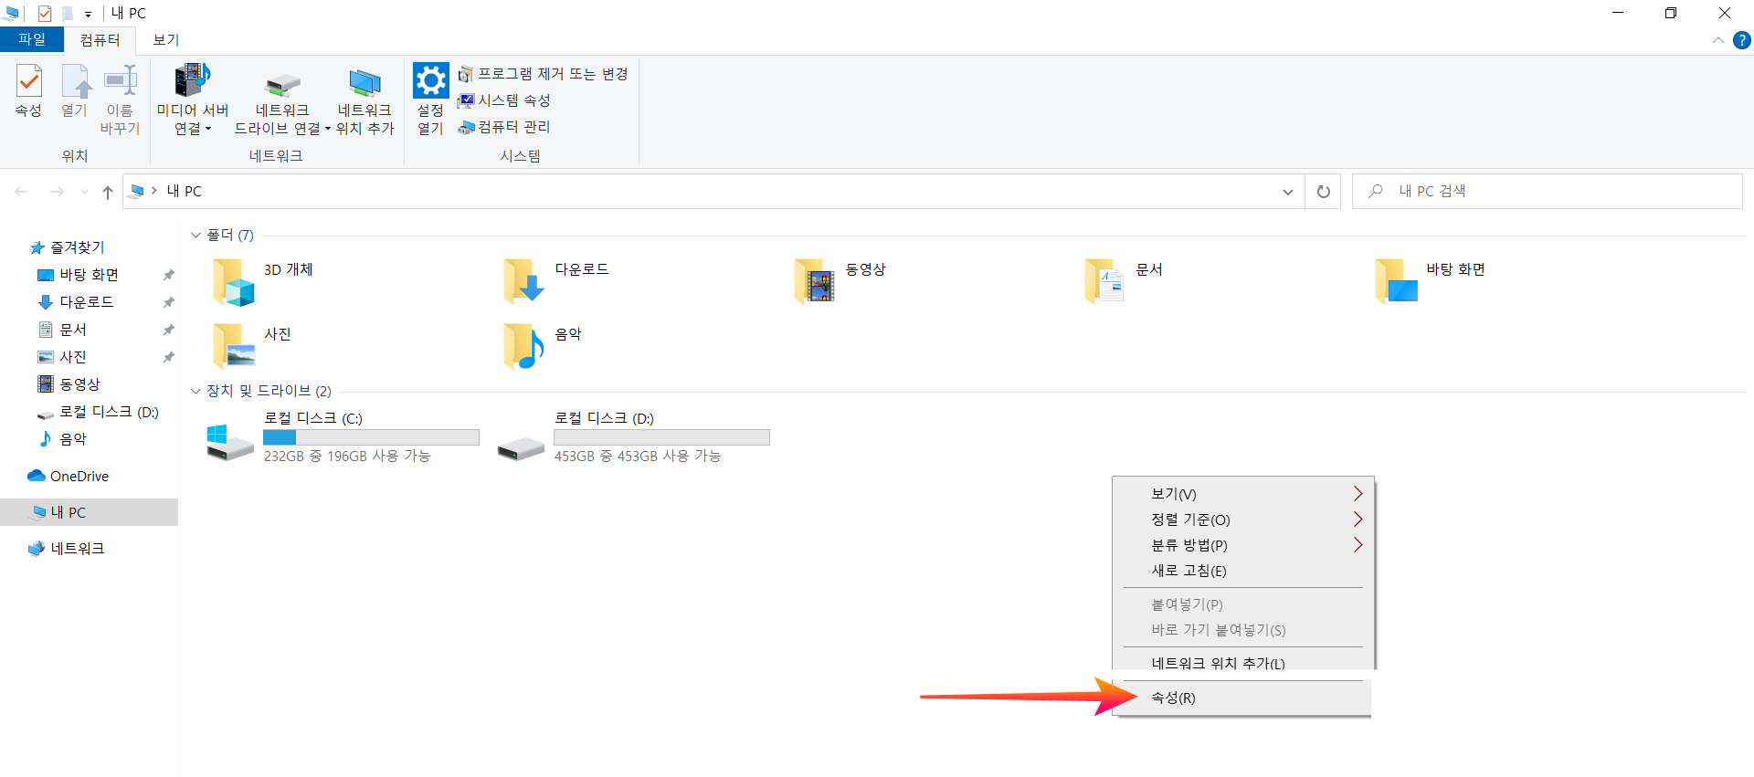This screenshot has height=777, width=1754.
Task: Open 분류 방법(P) submenu
Action: [x=1242, y=545]
